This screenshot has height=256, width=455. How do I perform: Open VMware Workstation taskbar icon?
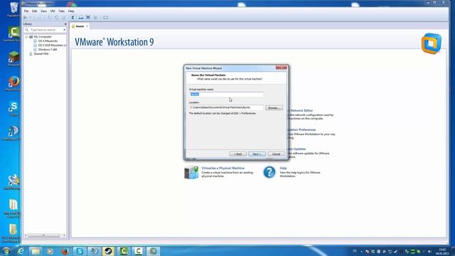tap(153, 251)
